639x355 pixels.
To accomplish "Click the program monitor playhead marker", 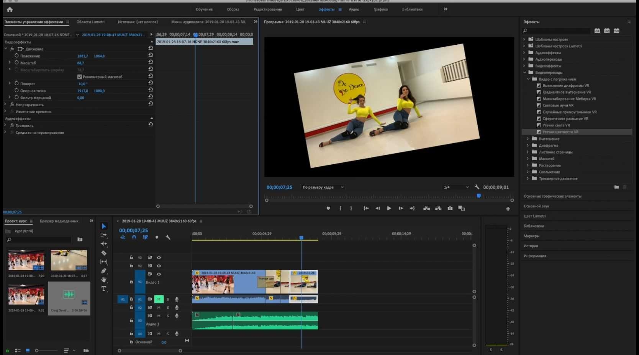I will tap(478, 196).
